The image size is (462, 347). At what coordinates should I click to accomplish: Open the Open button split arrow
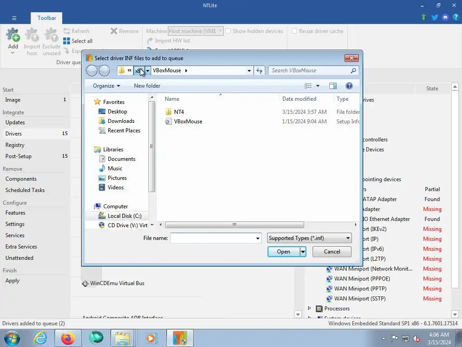[x=303, y=252]
